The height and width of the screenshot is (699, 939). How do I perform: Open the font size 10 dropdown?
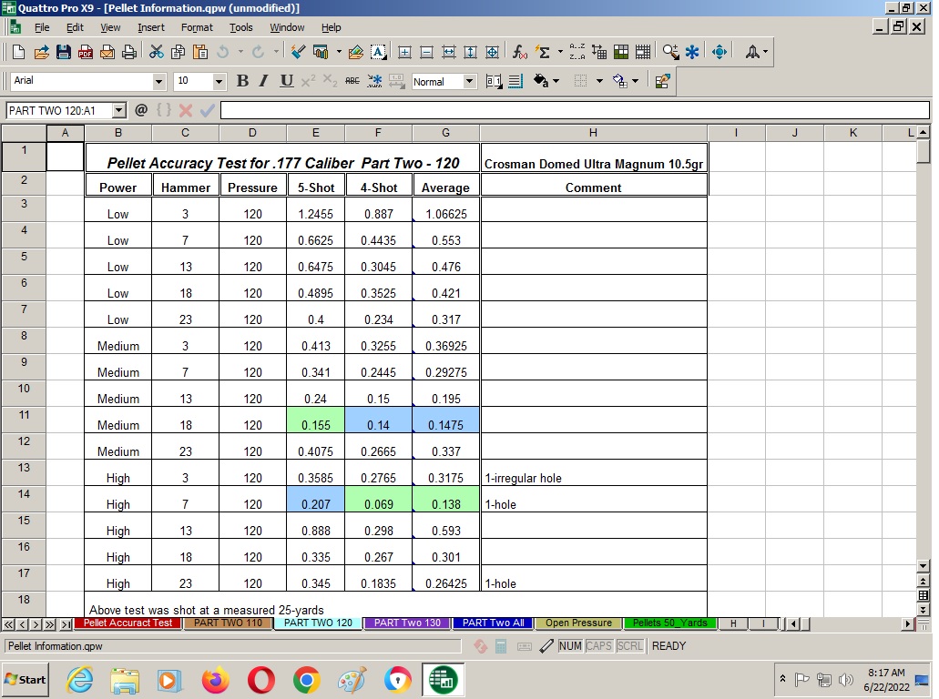coord(219,81)
